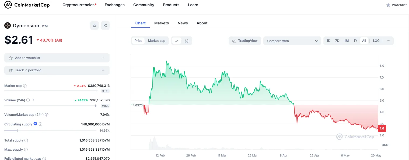The width and height of the screenshot is (409, 160).
Task: Switch chart to Market cap
Action: pyautogui.click(x=156, y=41)
